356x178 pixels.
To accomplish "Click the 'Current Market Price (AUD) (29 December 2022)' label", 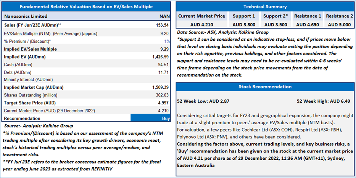I will click(x=50, y=111).
